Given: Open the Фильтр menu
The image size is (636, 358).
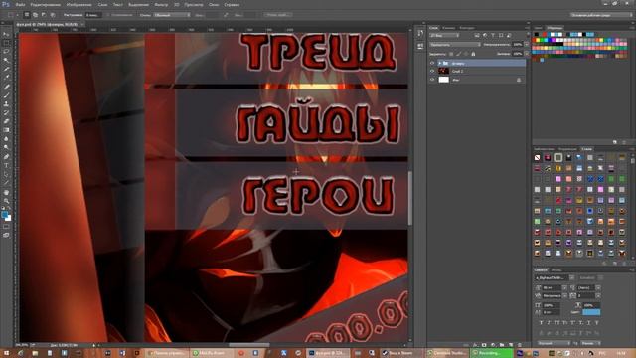Looking at the screenshot, I should click(x=161, y=5).
